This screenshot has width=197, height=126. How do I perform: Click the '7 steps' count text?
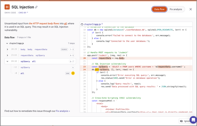pos(71,43)
